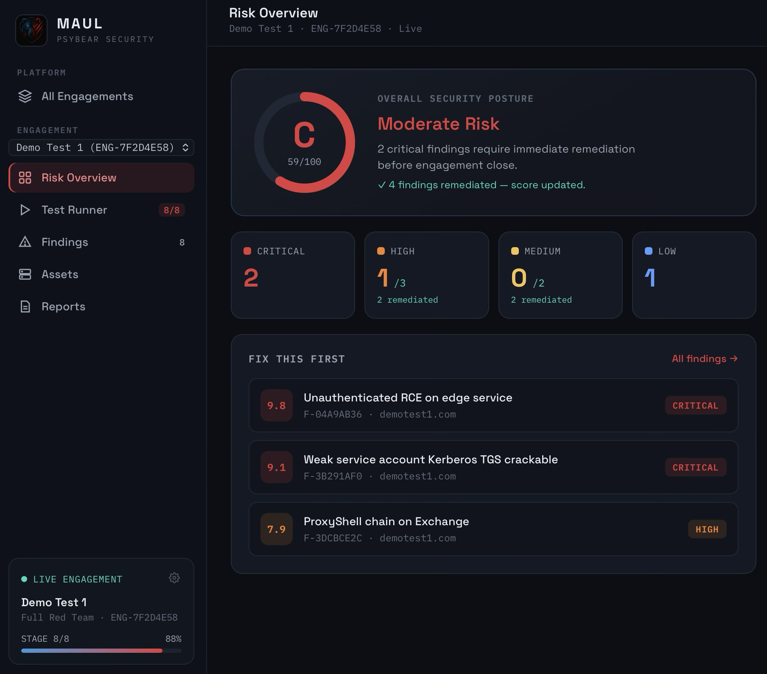Click finding ID F-3B291AF0

tap(333, 476)
